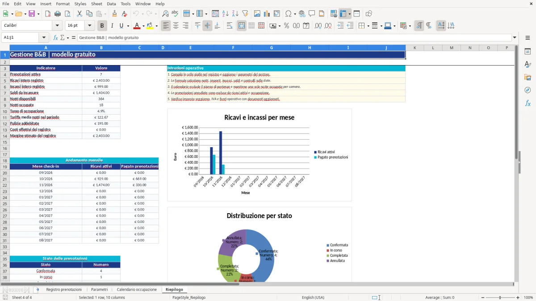Open the Sheet menu

pos(96,4)
